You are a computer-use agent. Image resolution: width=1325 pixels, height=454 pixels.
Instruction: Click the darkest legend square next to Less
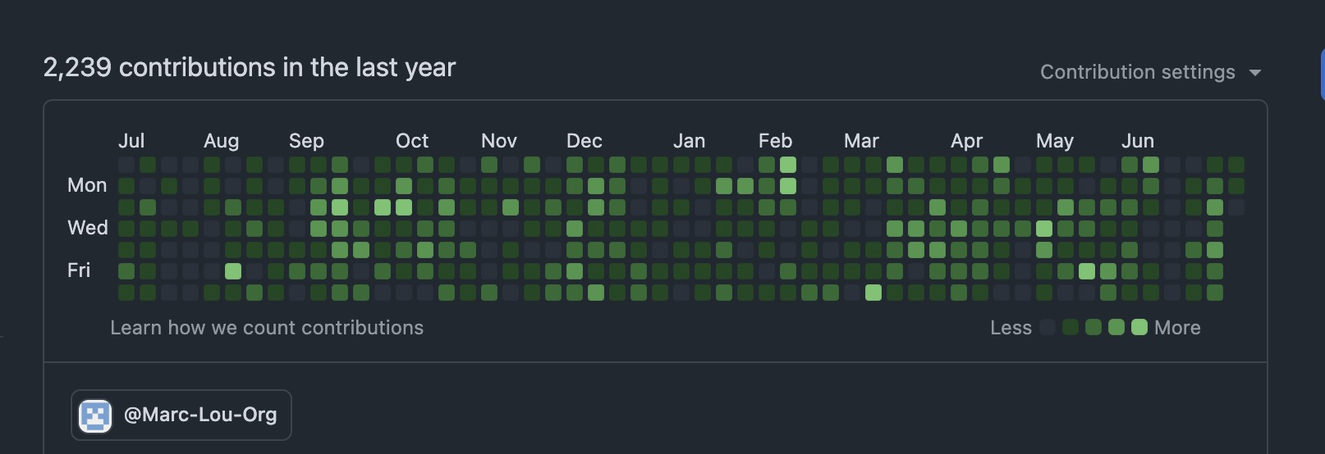[1048, 328]
